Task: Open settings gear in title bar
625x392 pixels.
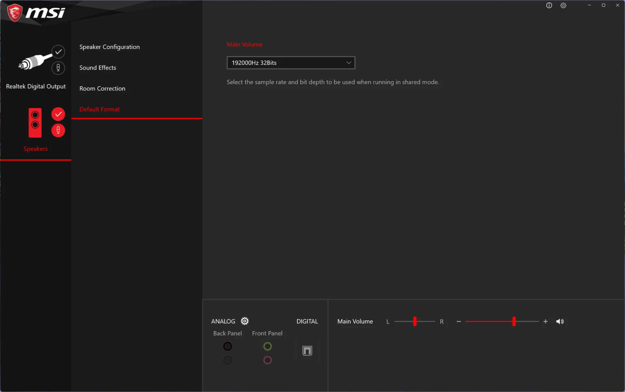Action: point(563,5)
